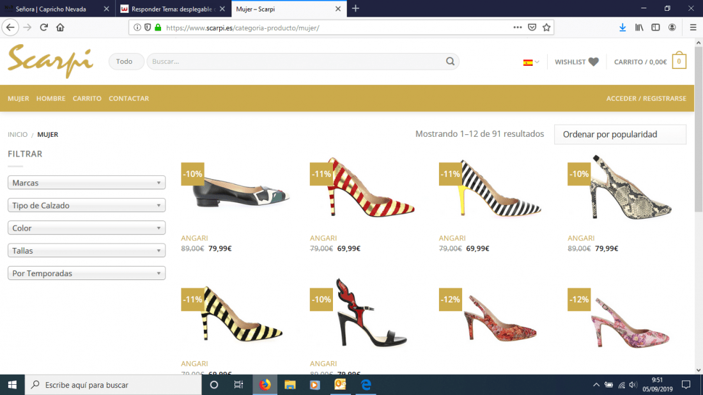Open Task View in taskbar

click(238, 385)
